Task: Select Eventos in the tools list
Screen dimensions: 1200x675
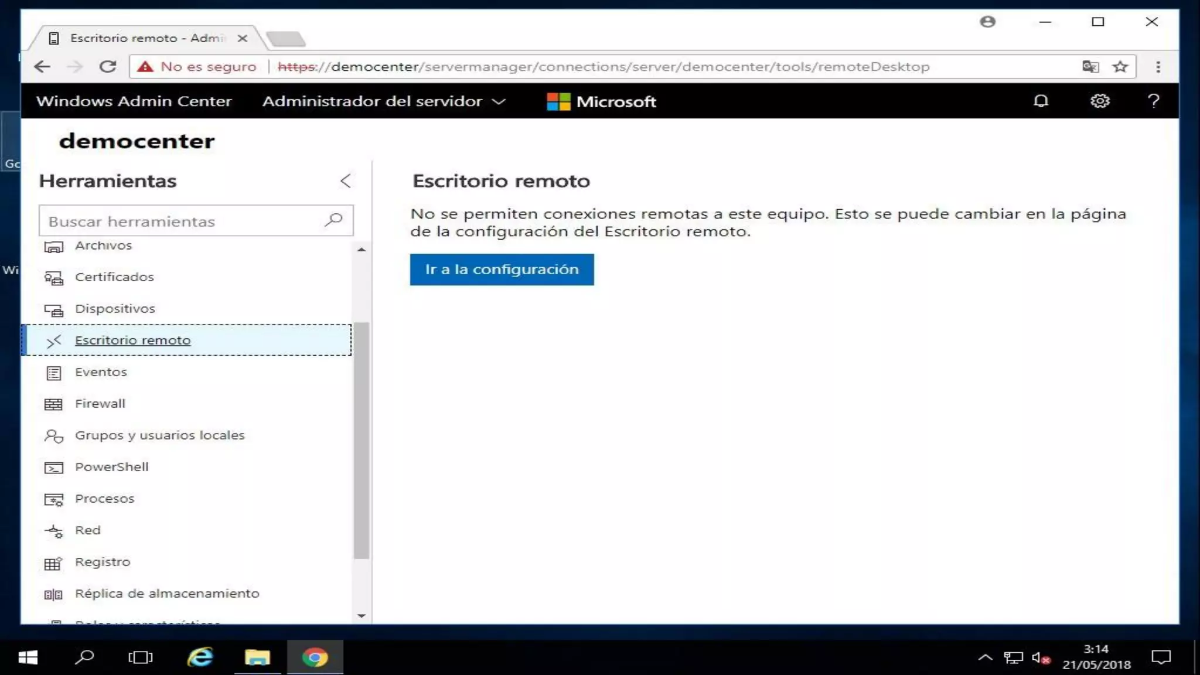Action: (101, 372)
